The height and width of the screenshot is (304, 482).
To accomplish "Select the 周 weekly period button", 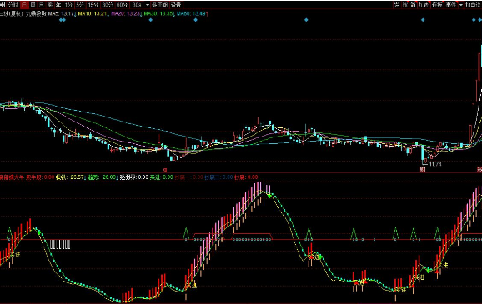I will (x=33, y=5).
